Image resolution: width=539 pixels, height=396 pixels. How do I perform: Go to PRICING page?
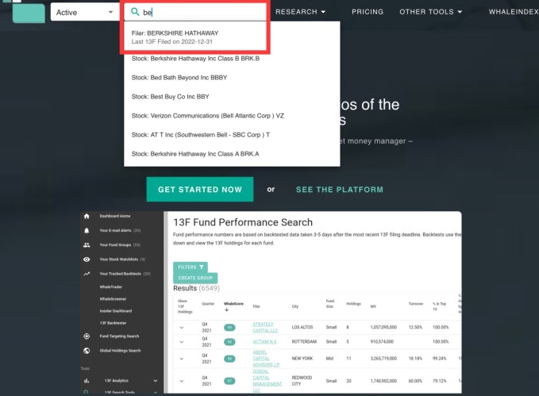pyautogui.click(x=368, y=12)
